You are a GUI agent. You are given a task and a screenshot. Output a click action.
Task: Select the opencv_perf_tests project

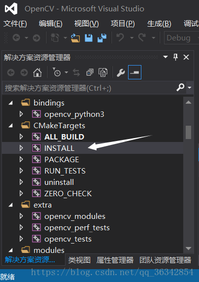click(77, 228)
